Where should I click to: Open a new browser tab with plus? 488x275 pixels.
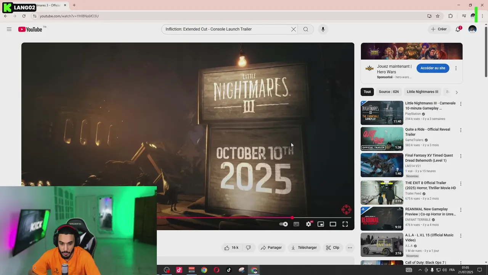pos(74,5)
